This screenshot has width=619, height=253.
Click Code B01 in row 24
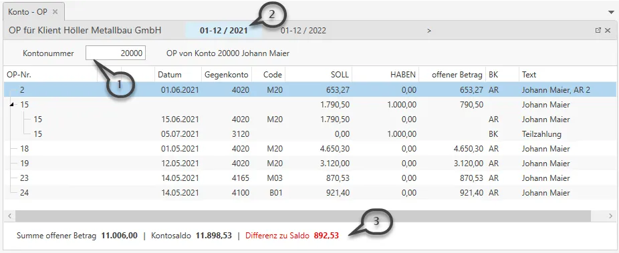click(275, 193)
